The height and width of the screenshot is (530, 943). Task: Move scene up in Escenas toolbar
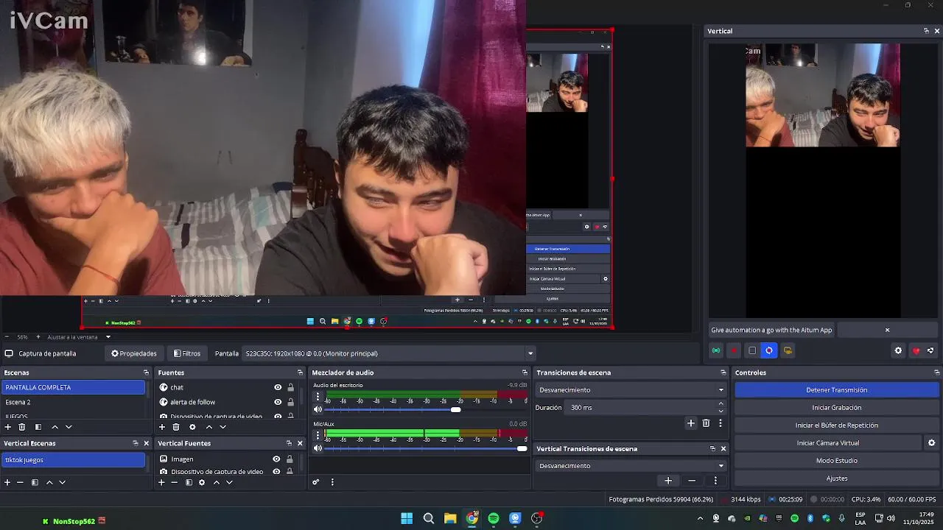(x=55, y=427)
